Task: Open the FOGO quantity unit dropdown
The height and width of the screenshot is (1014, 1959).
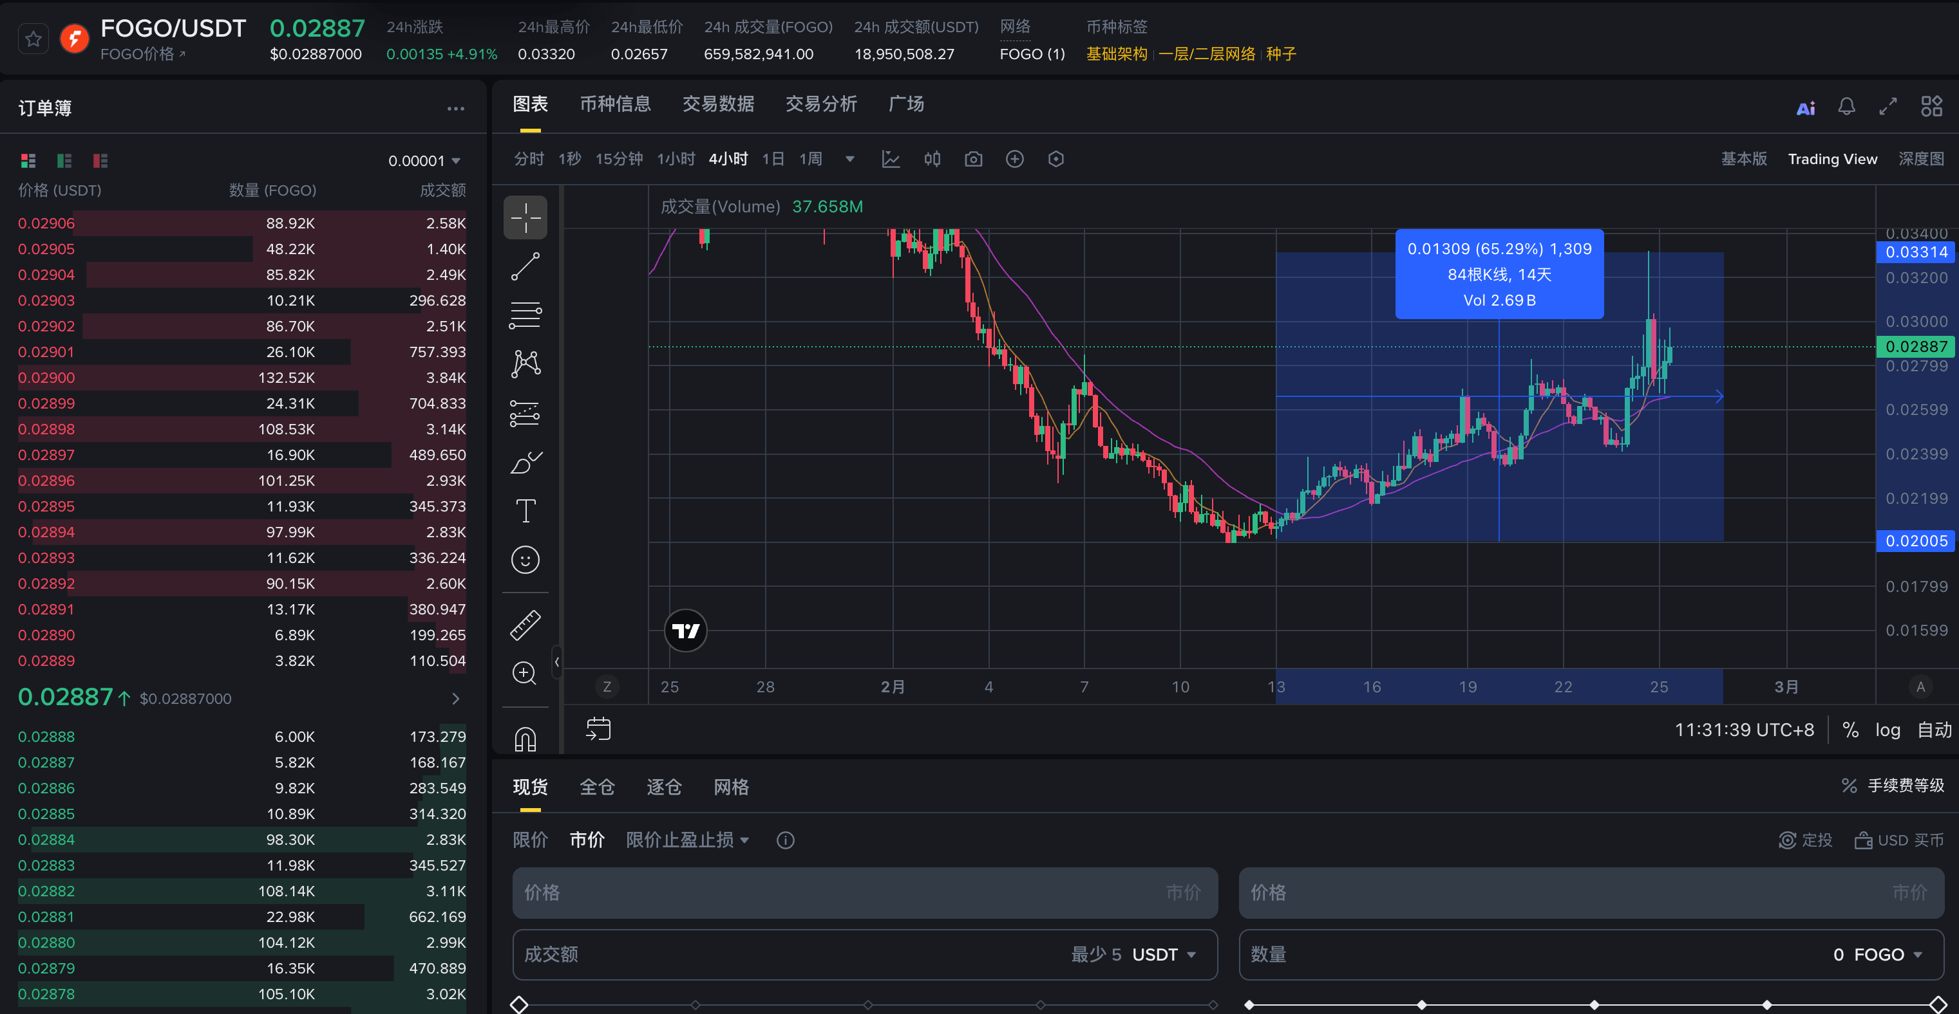Action: click(x=1889, y=955)
